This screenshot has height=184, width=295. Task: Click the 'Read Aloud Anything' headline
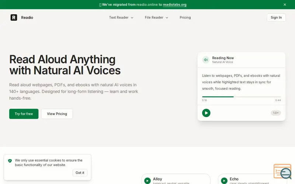pyautogui.click(x=62, y=59)
